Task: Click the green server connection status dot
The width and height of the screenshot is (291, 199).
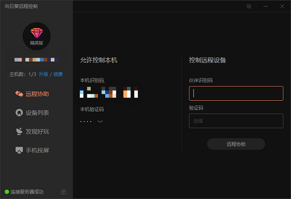Action: click(7, 192)
